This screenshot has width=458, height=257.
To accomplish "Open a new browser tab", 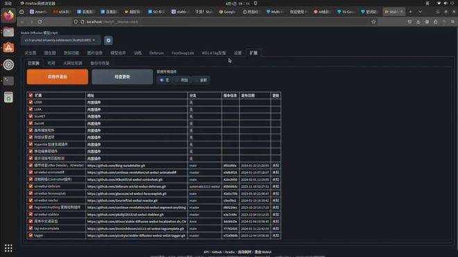I will 410,12.
